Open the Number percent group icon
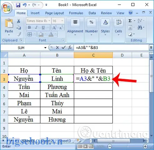Screen dimensions: 154x150 coord(91,22)
